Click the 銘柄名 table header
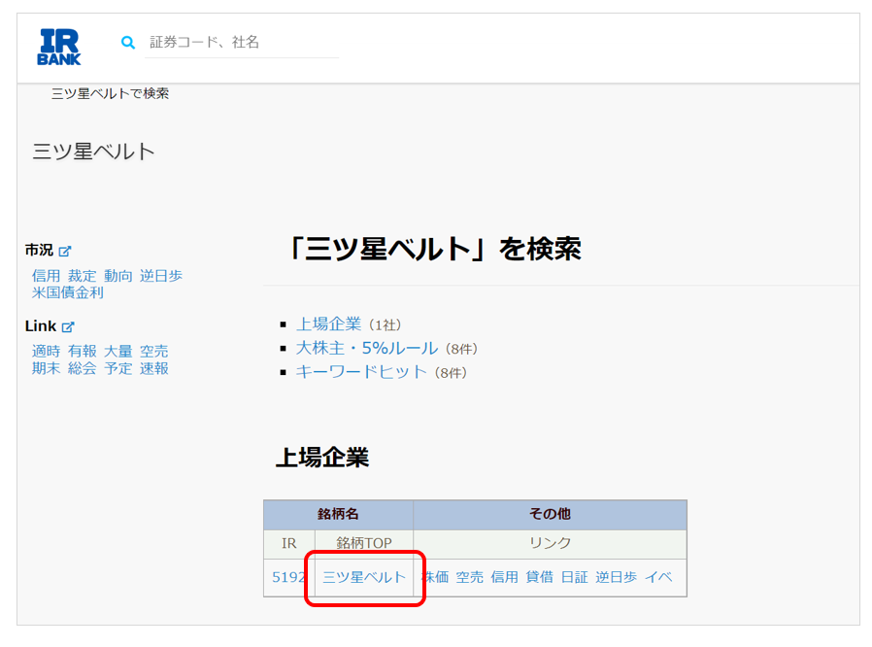 (x=338, y=514)
